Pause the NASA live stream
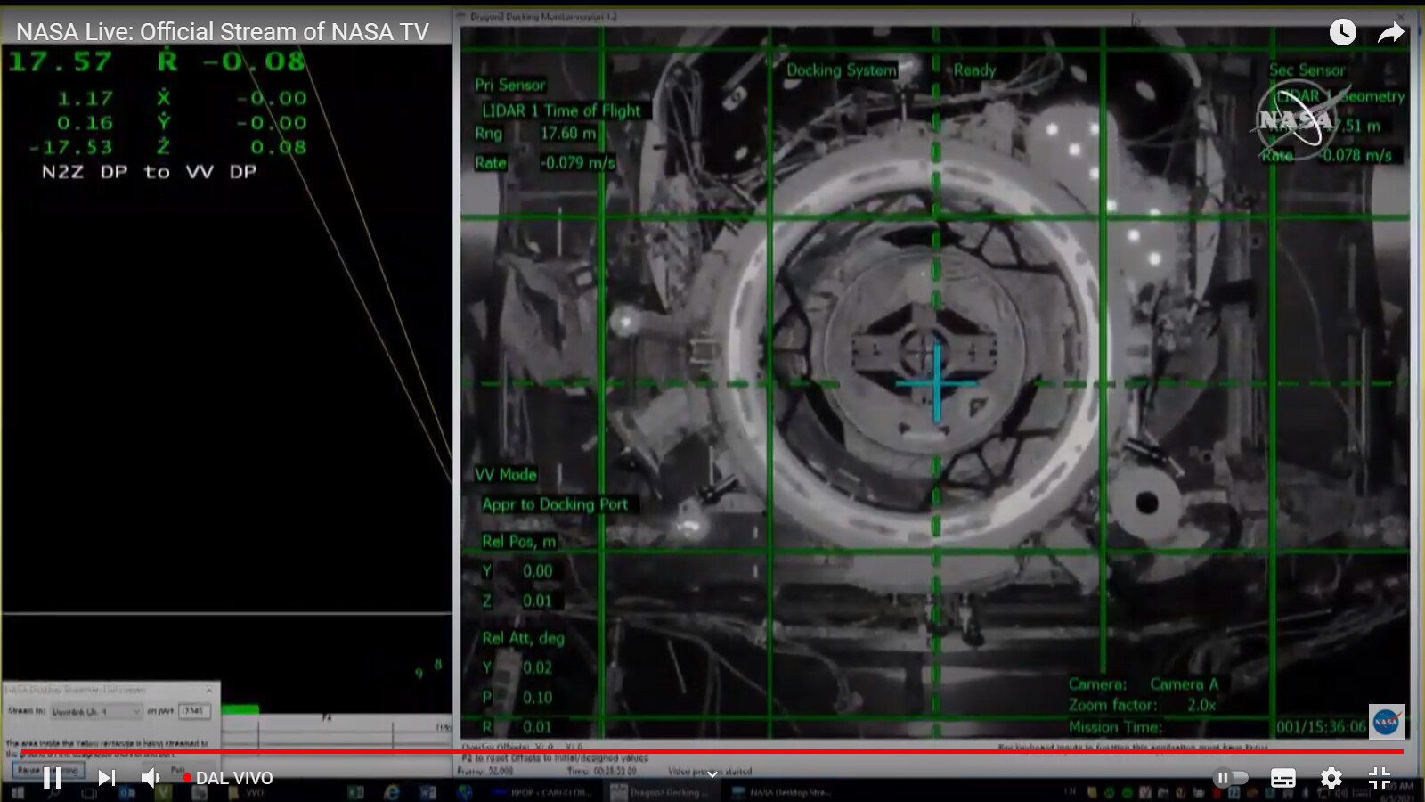This screenshot has height=802, width=1425. [x=53, y=778]
